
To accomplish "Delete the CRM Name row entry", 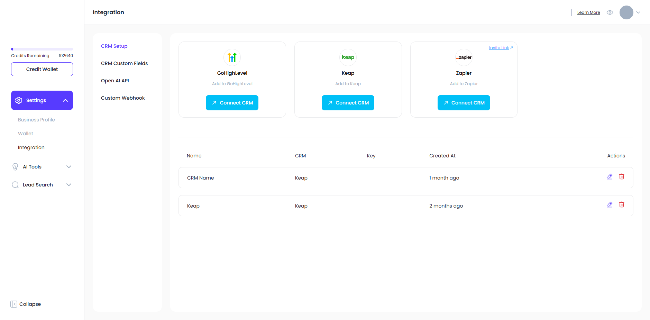I will click(621, 176).
